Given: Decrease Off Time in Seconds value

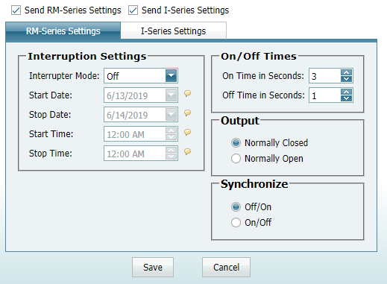Looking at the screenshot, I should [347, 98].
